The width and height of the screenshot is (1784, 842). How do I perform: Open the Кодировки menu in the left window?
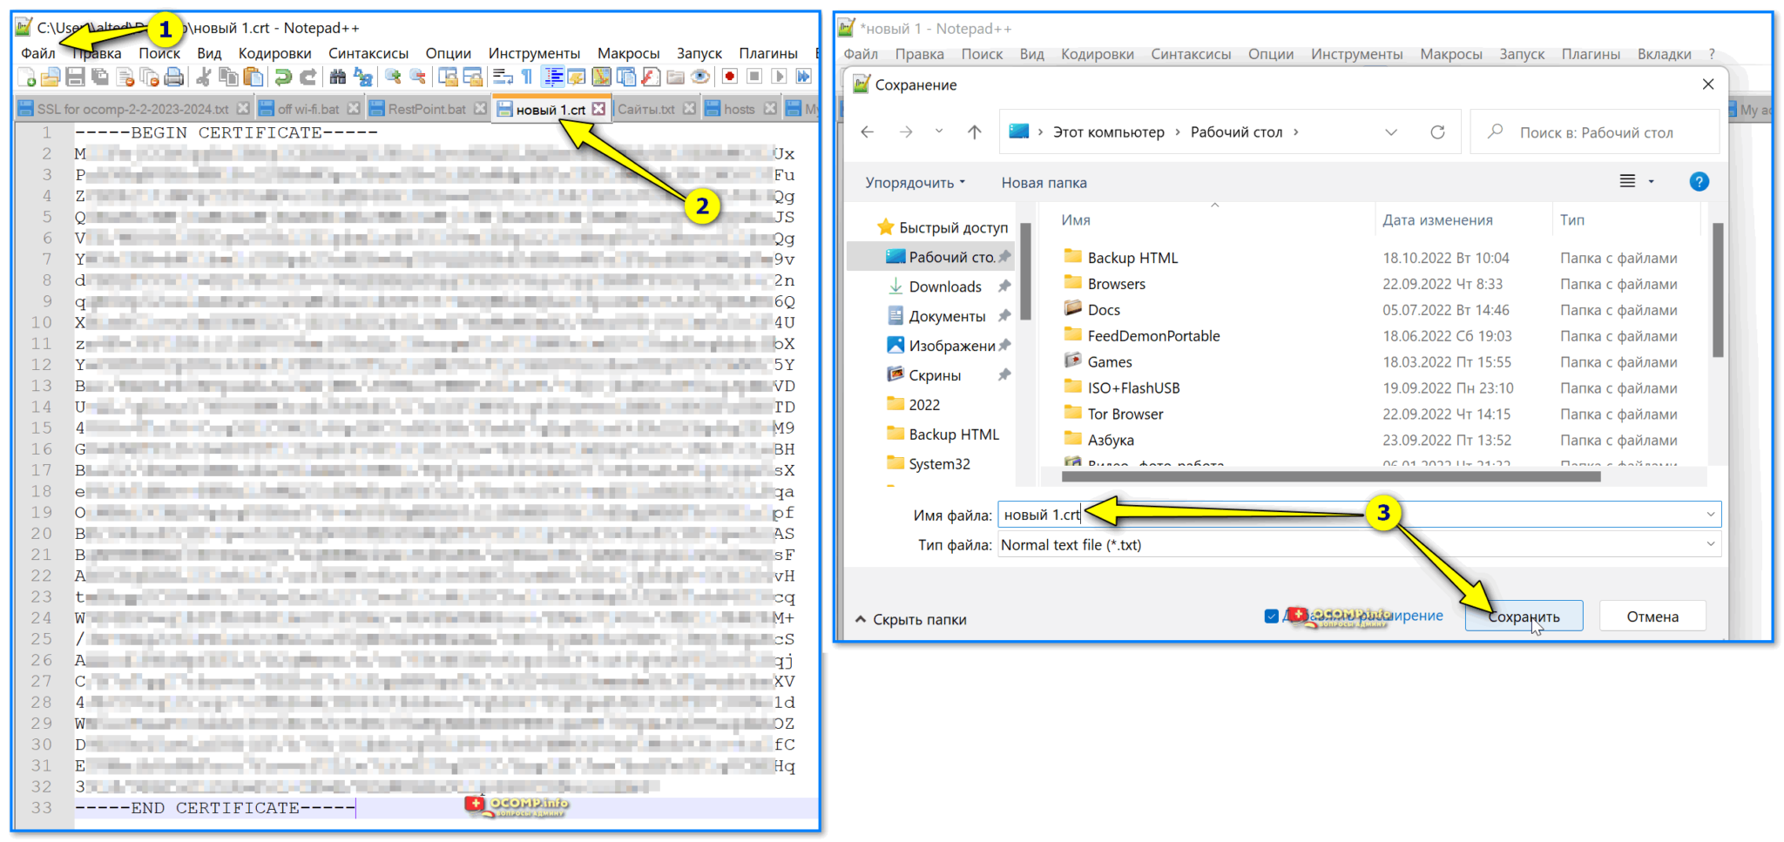pyautogui.click(x=274, y=54)
